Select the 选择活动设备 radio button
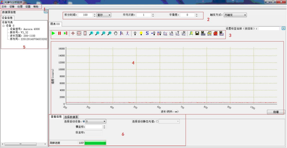The image size is (287, 148). (84, 121)
